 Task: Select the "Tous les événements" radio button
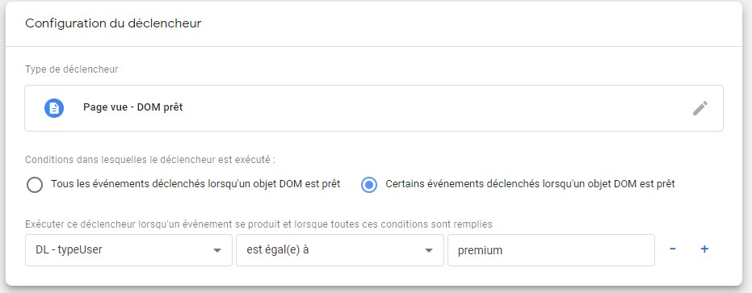pyautogui.click(x=35, y=185)
